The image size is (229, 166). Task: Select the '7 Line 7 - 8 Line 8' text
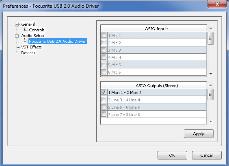124,115
